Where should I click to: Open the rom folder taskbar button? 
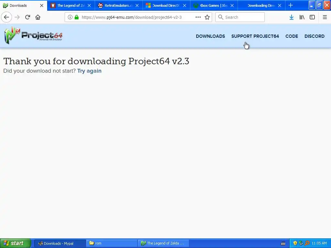point(112,243)
